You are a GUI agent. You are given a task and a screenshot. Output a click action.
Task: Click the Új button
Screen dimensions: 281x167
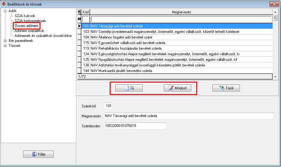[129, 88]
